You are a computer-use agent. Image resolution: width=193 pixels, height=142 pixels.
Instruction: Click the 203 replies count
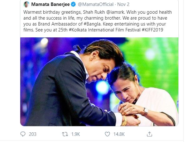coord(33,134)
